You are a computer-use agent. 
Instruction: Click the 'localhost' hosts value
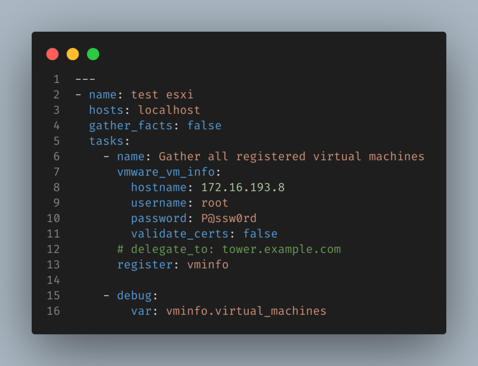click(x=169, y=110)
